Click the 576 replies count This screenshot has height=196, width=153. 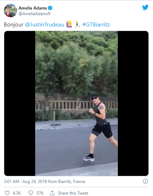coord(40,193)
